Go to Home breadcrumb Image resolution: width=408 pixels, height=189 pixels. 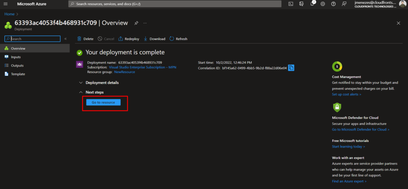click(x=10, y=14)
